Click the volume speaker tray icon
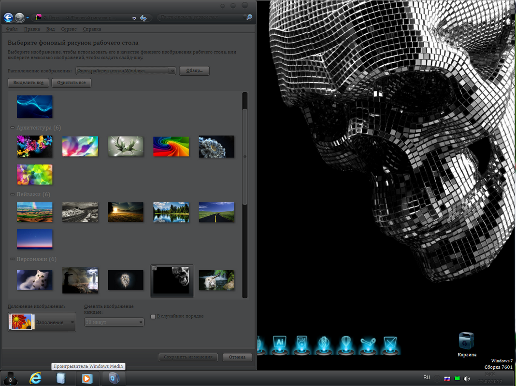Image resolution: width=516 pixels, height=386 pixels. [467, 378]
